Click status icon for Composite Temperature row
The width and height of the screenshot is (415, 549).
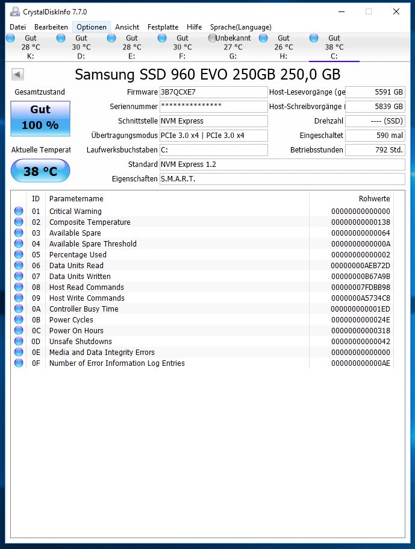coord(19,222)
